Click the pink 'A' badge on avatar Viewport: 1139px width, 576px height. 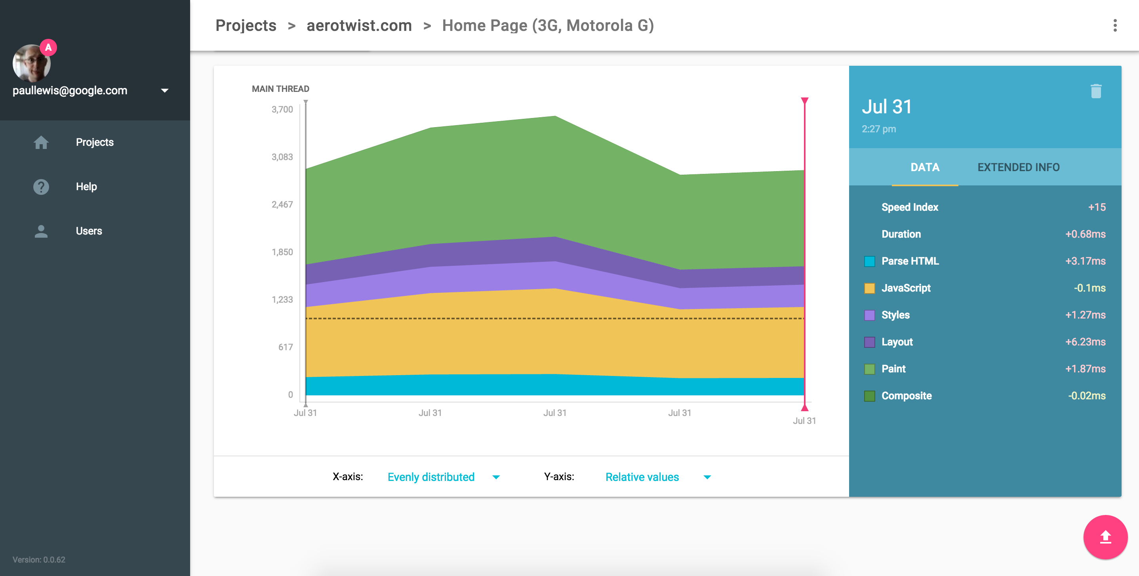(48, 47)
